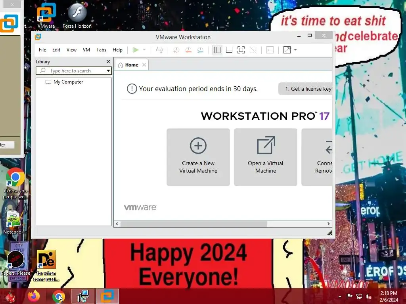Click the Start button on taskbar
The width and height of the screenshot is (406, 304).
[x=11, y=296]
